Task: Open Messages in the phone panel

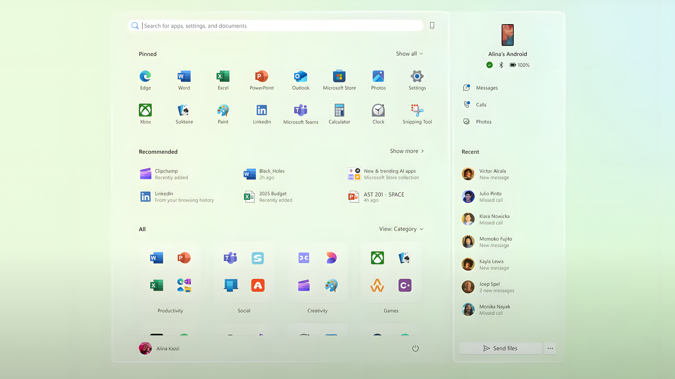Action: [x=480, y=88]
